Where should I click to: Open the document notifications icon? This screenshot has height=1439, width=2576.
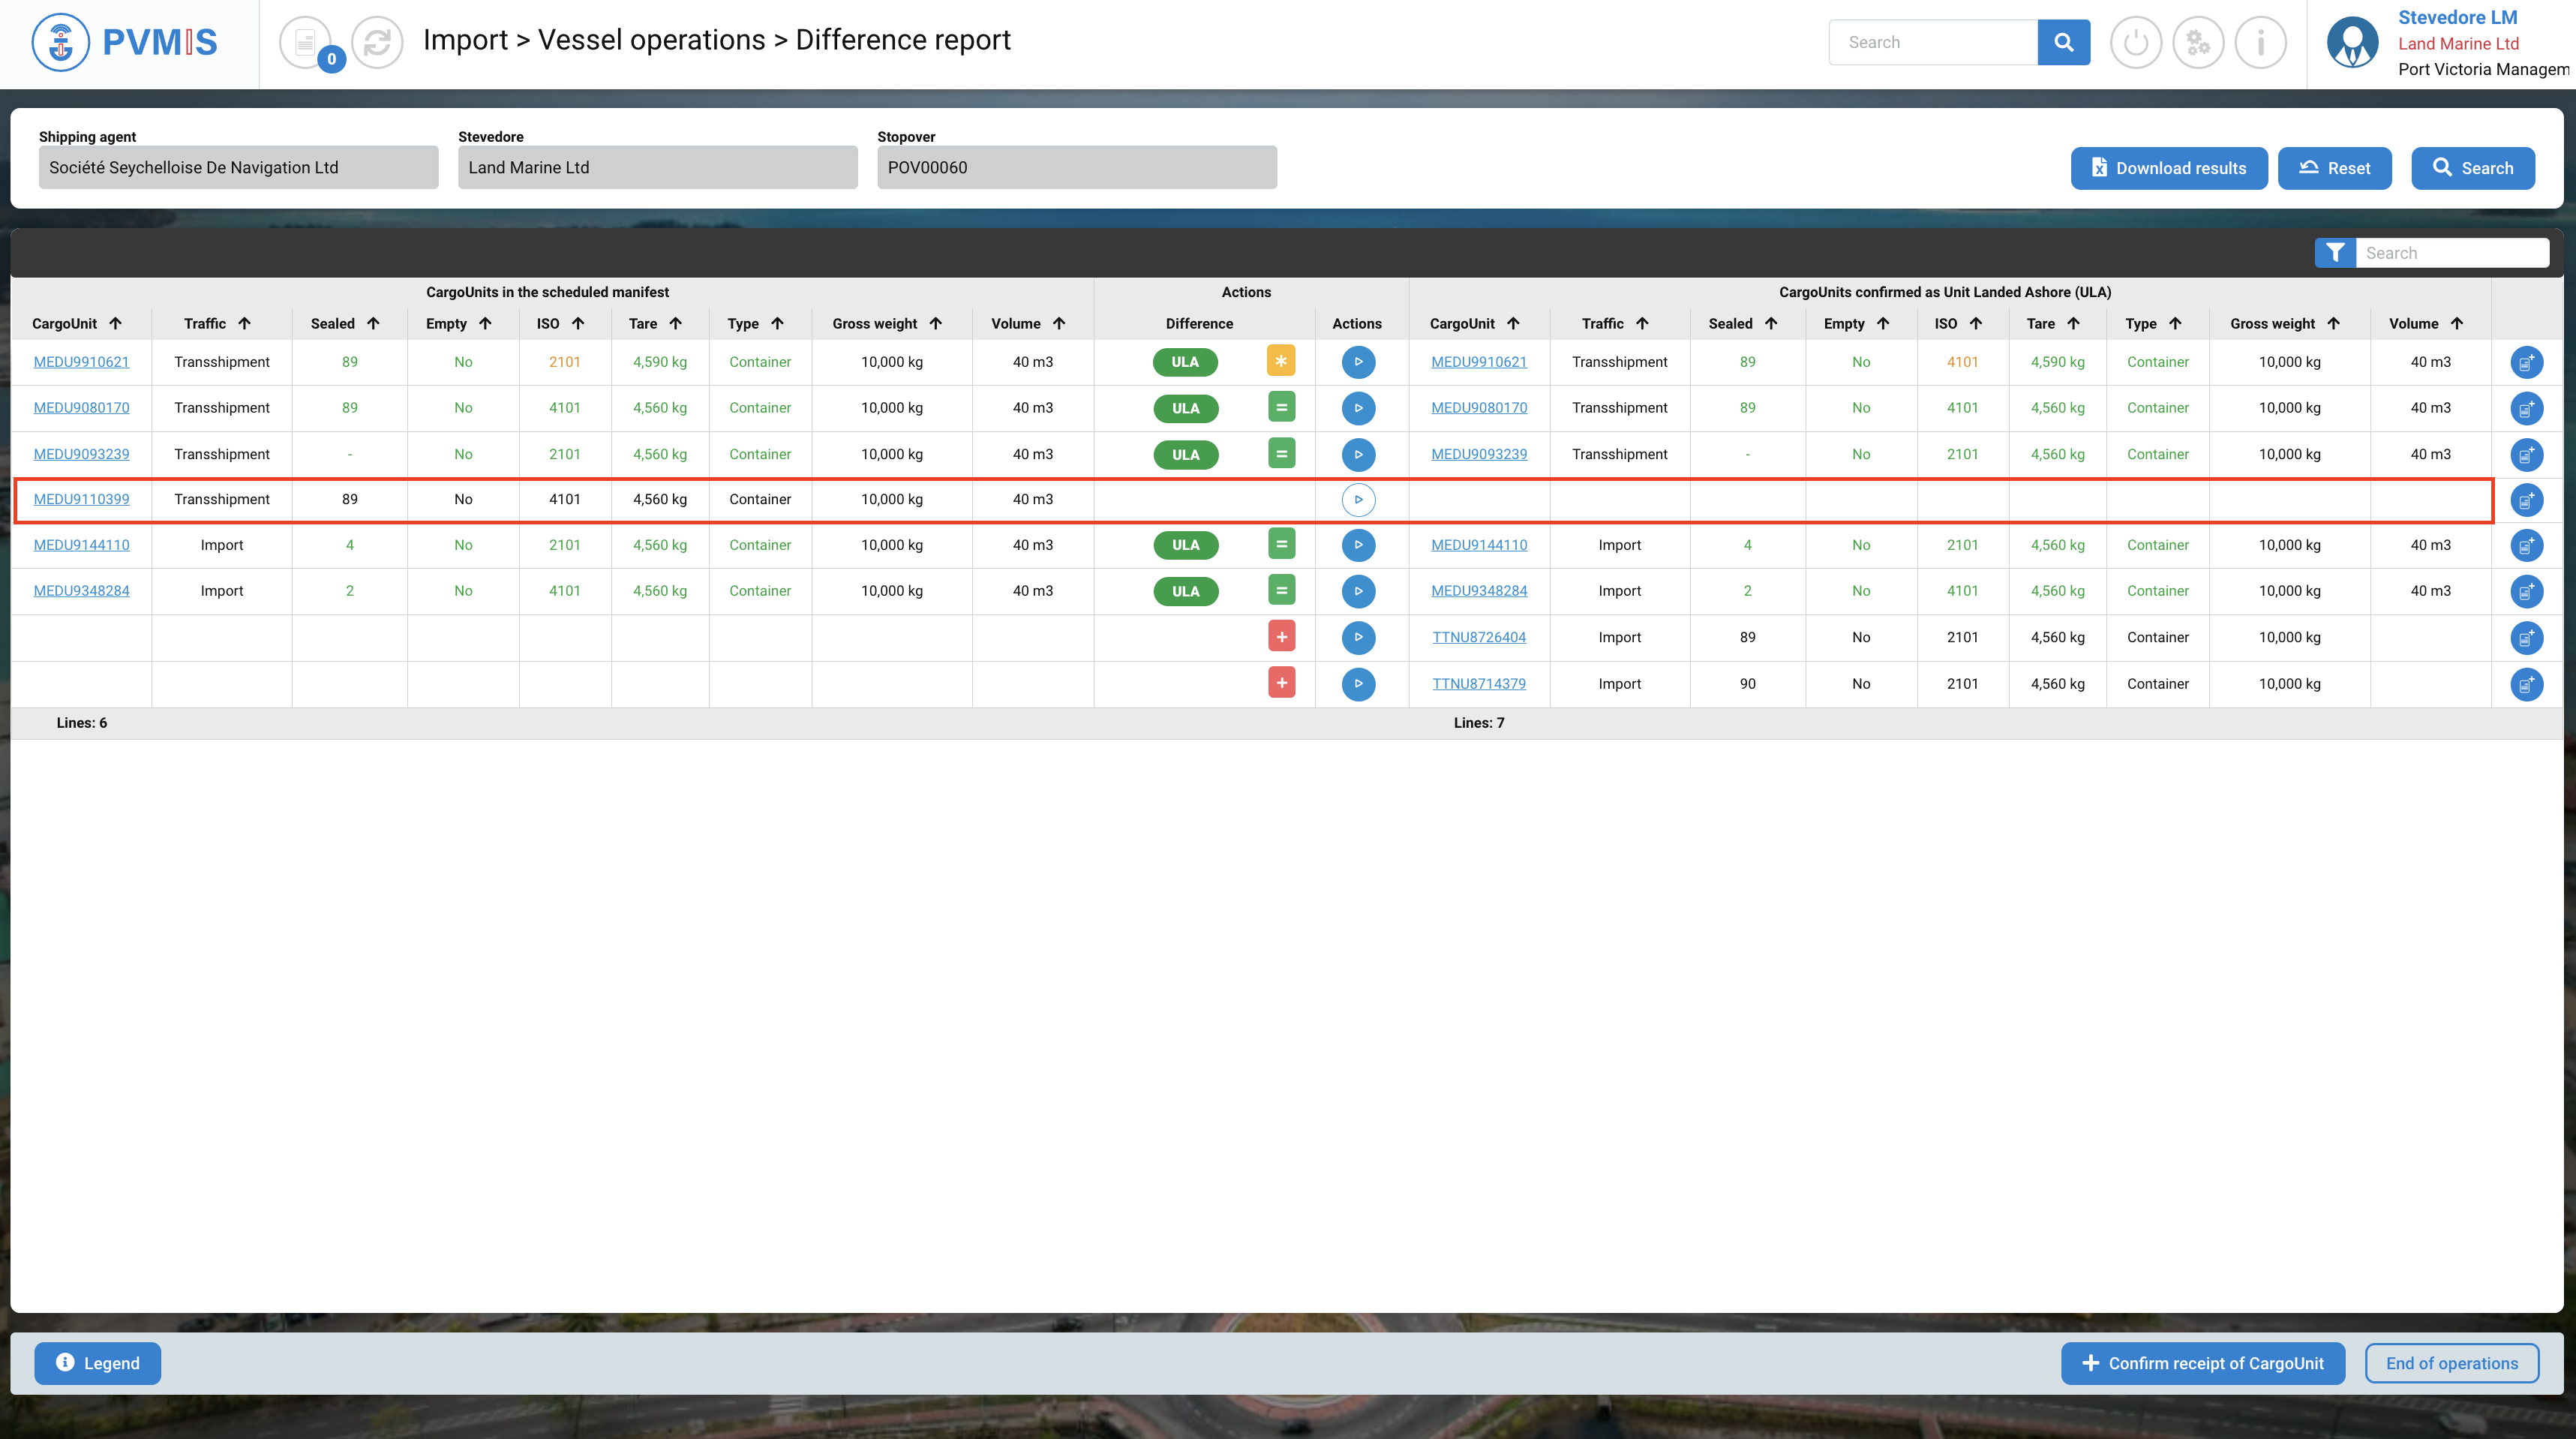coord(305,42)
